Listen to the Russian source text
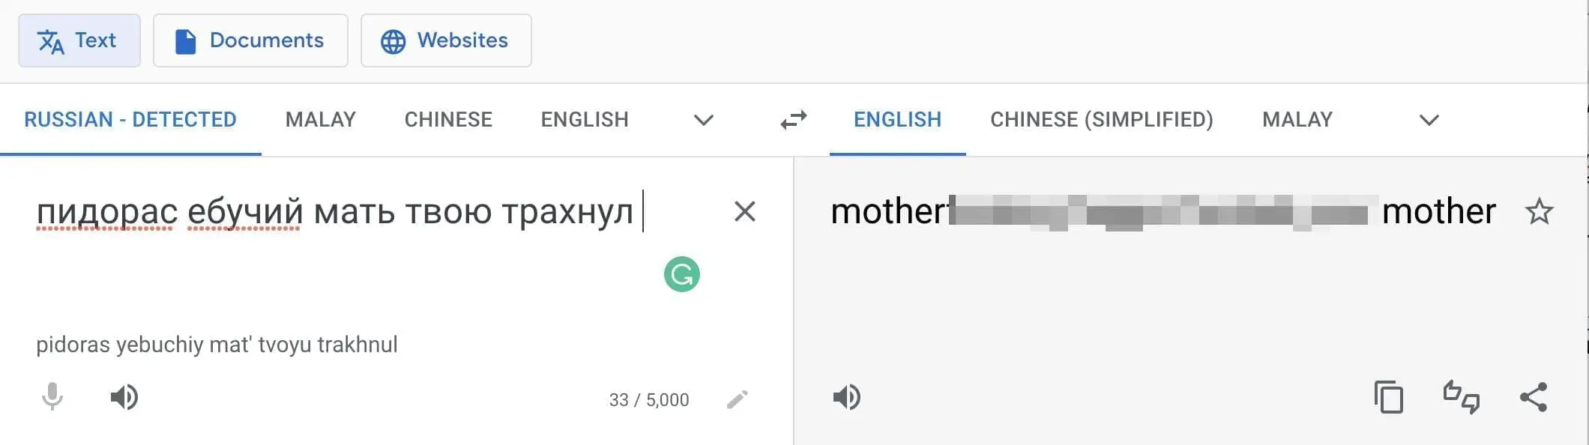Image resolution: width=1589 pixels, height=445 pixels. (x=124, y=397)
